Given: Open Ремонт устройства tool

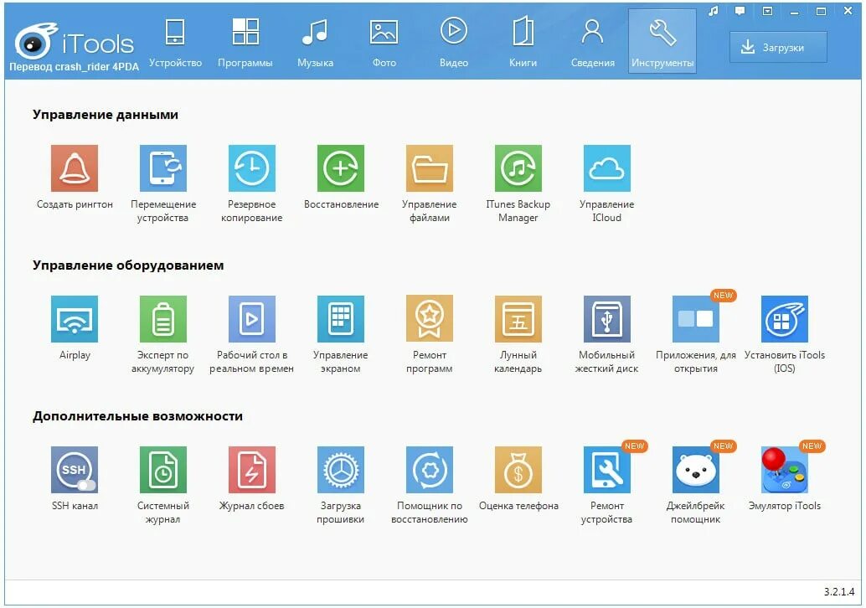Looking at the screenshot, I should pos(607,470).
